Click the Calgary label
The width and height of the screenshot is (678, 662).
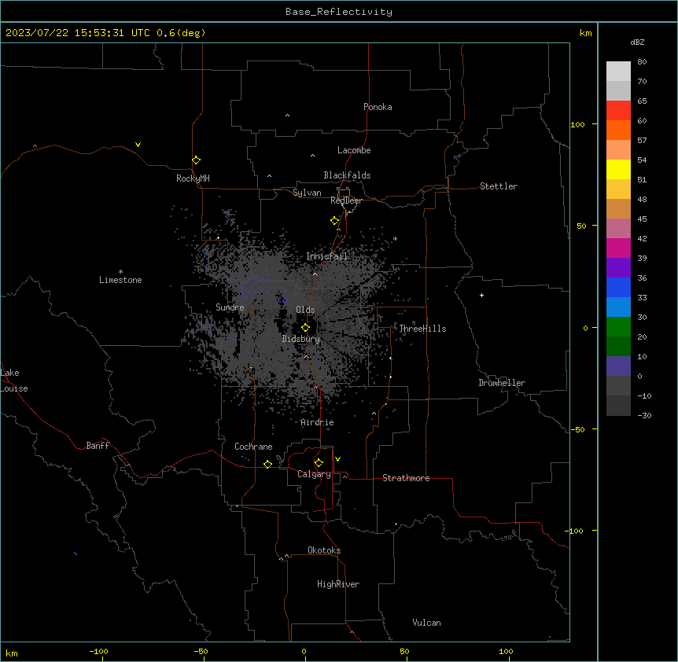(x=315, y=474)
